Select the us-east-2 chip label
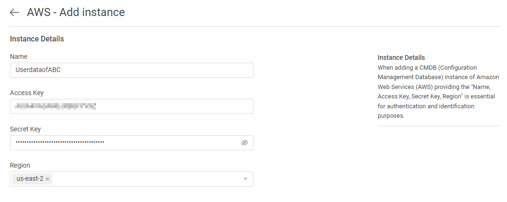 [x=30, y=179]
